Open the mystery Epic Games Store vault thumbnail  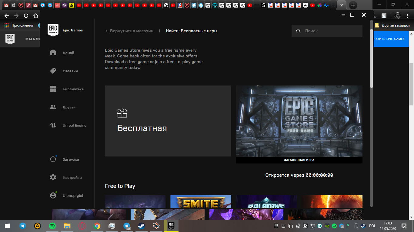pos(299,121)
